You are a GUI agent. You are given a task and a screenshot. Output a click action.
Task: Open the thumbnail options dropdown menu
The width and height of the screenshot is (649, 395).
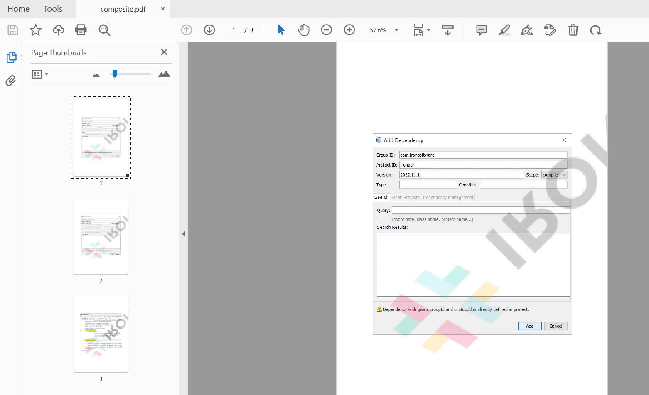pos(40,74)
